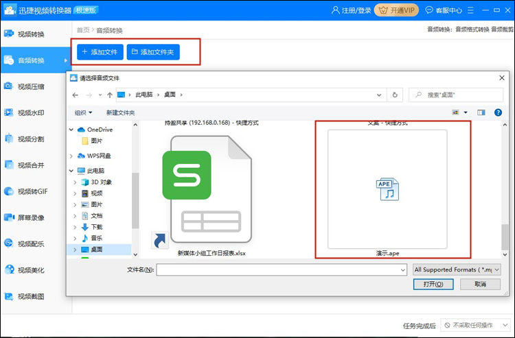The height and width of the screenshot is (338, 515).
Task: Open the All Supported Formats filter dropdown
Action: tap(457, 269)
